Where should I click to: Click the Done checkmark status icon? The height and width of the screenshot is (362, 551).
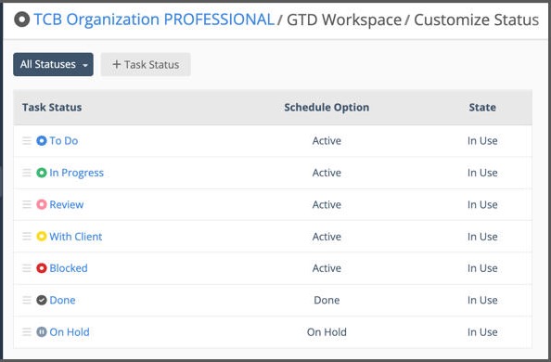click(42, 300)
